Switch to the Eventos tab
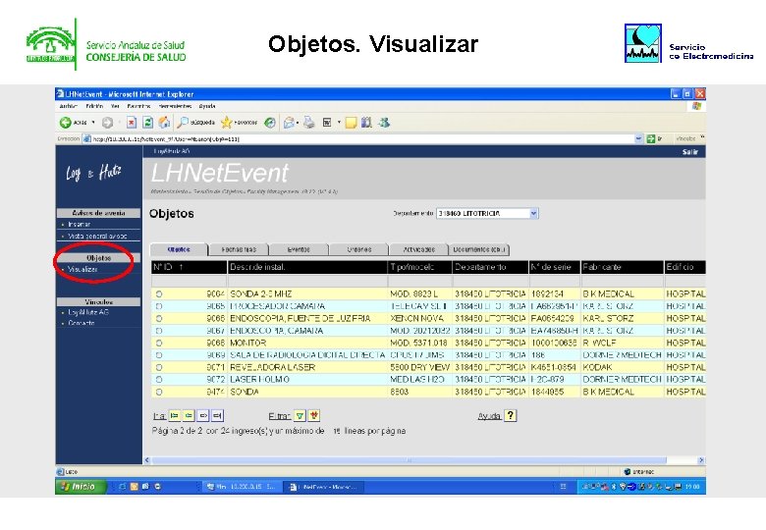Screen dimensions: 766x530 coord(299,249)
